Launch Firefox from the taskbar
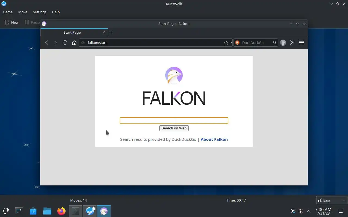This screenshot has width=348, height=217. [61, 211]
